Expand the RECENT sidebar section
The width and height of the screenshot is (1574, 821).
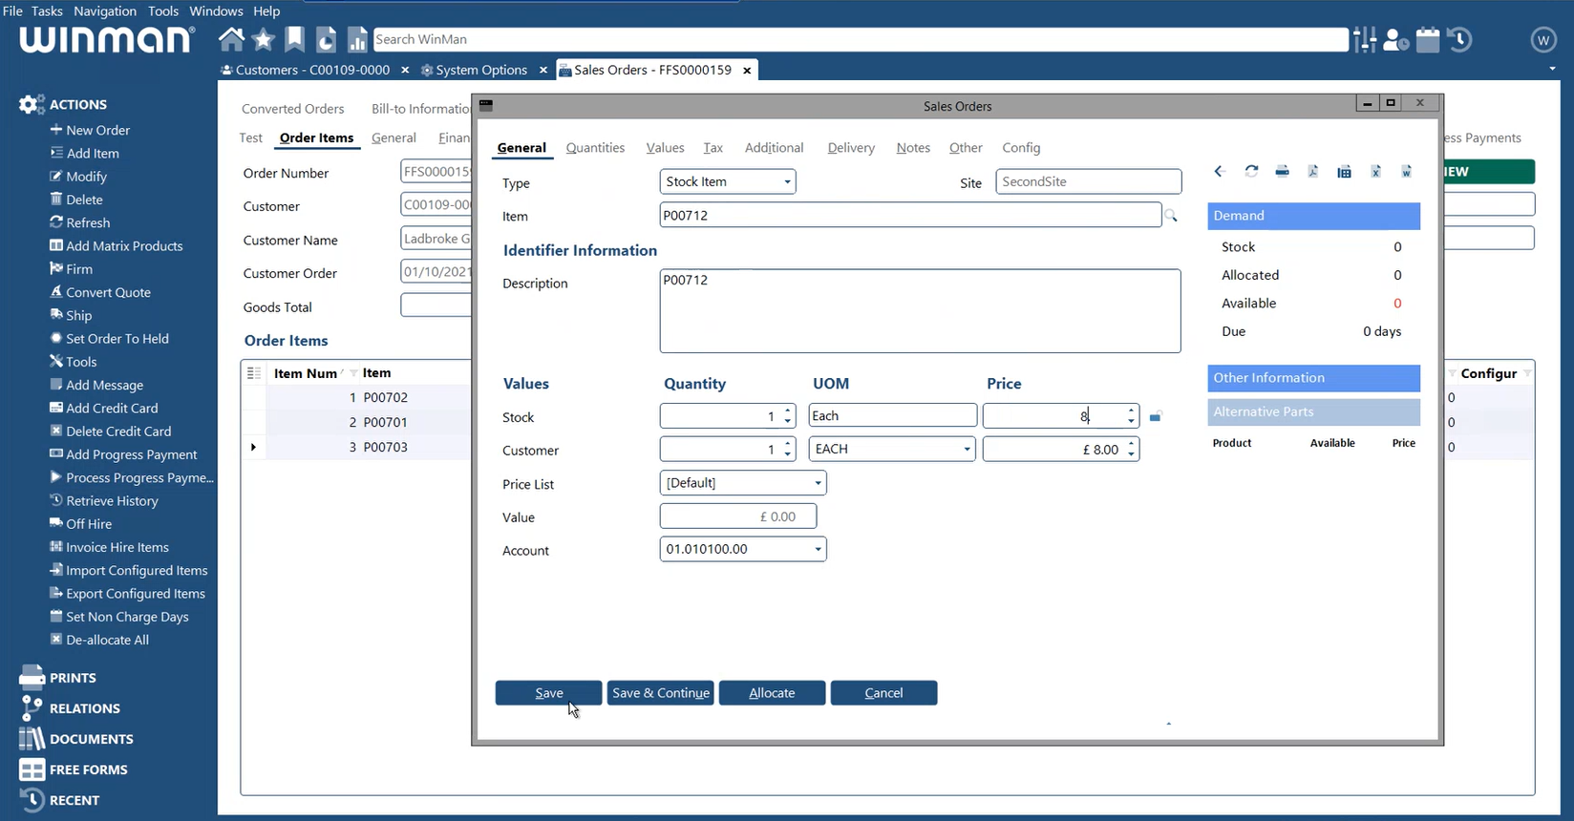point(60,800)
